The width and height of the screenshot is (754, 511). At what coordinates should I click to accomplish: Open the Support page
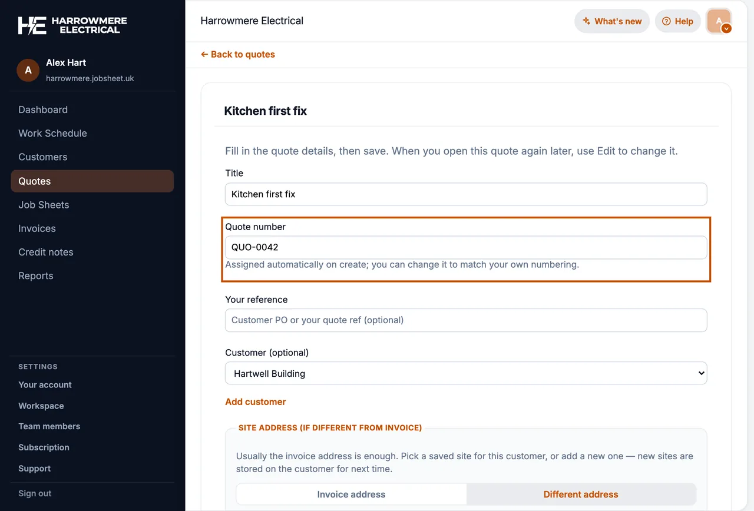click(x=35, y=469)
